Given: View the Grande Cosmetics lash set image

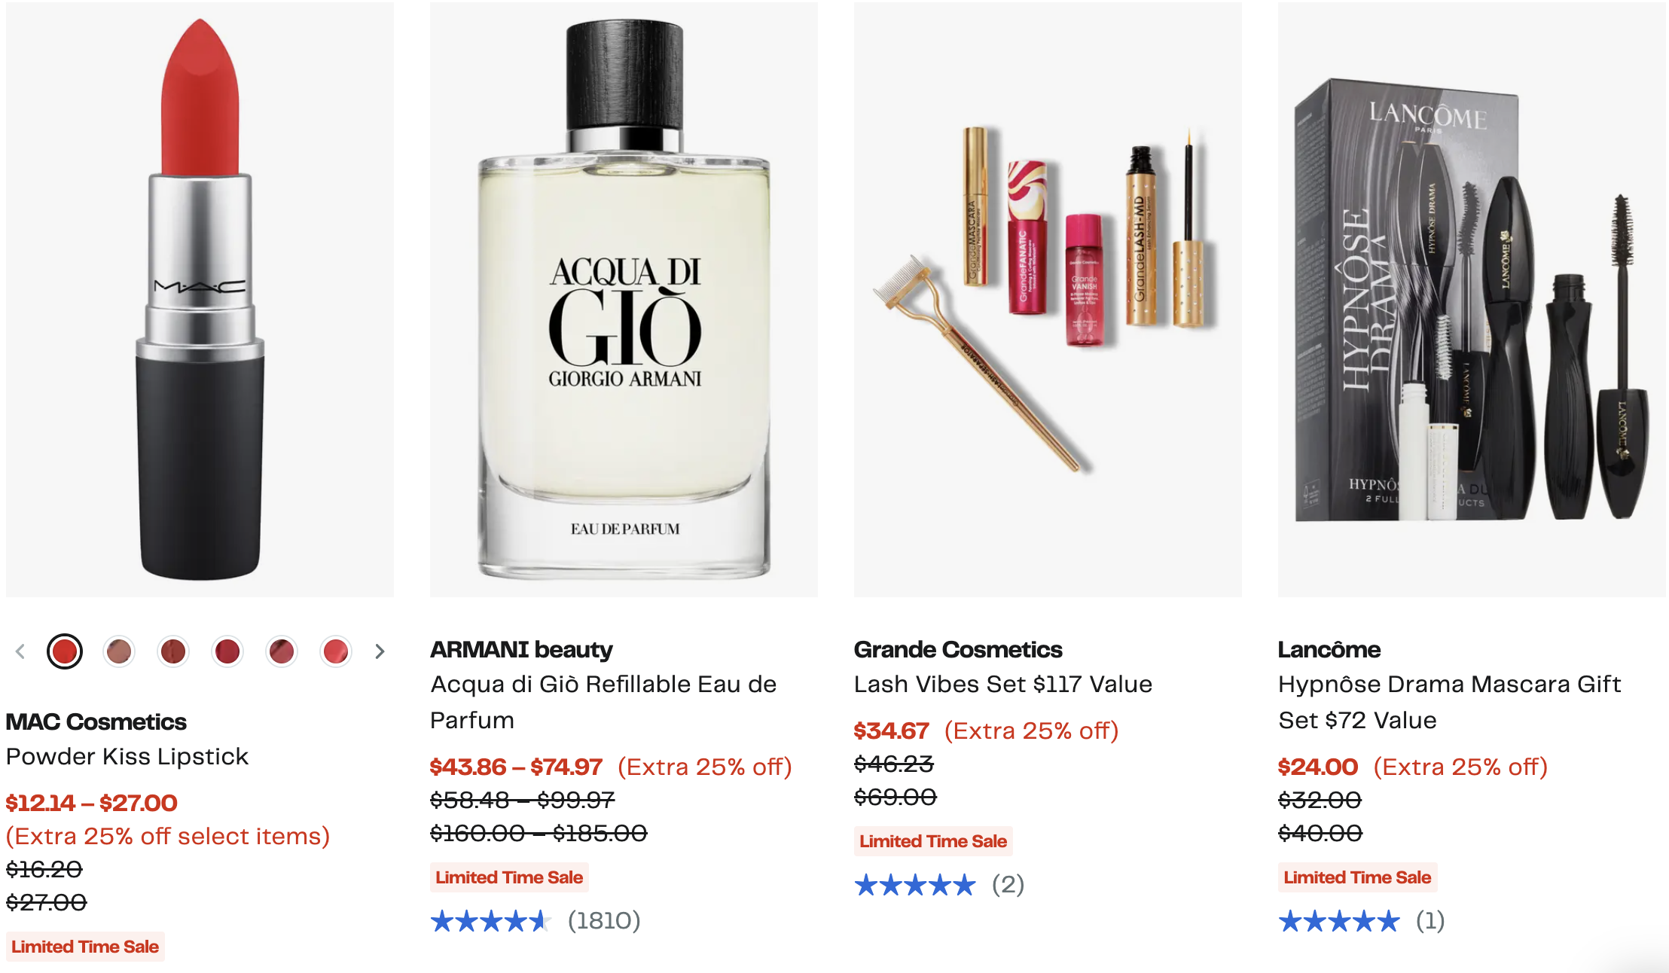Looking at the screenshot, I should 1048,300.
